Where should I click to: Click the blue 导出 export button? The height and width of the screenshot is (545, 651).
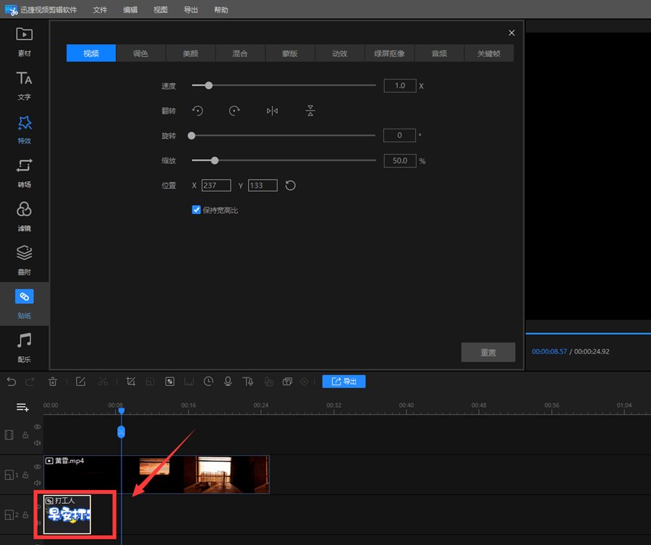(344, 382)
